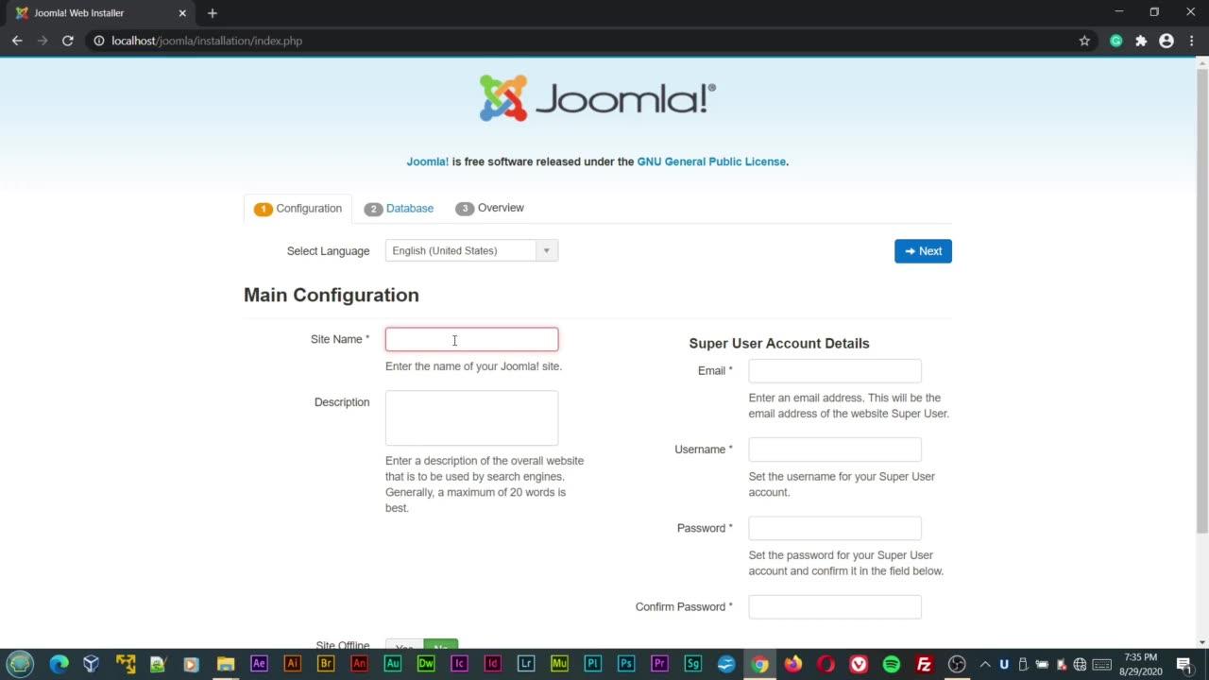Viewport: 1209px width, 680px height.
Task: Open the Select Language dropdown
Action: point(471,250)
